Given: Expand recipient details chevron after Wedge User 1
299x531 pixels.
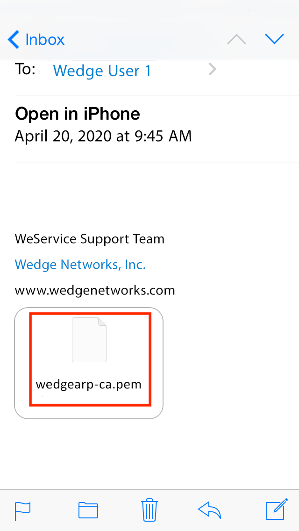Looking at the screenshot, I should (x=213, y=70).
